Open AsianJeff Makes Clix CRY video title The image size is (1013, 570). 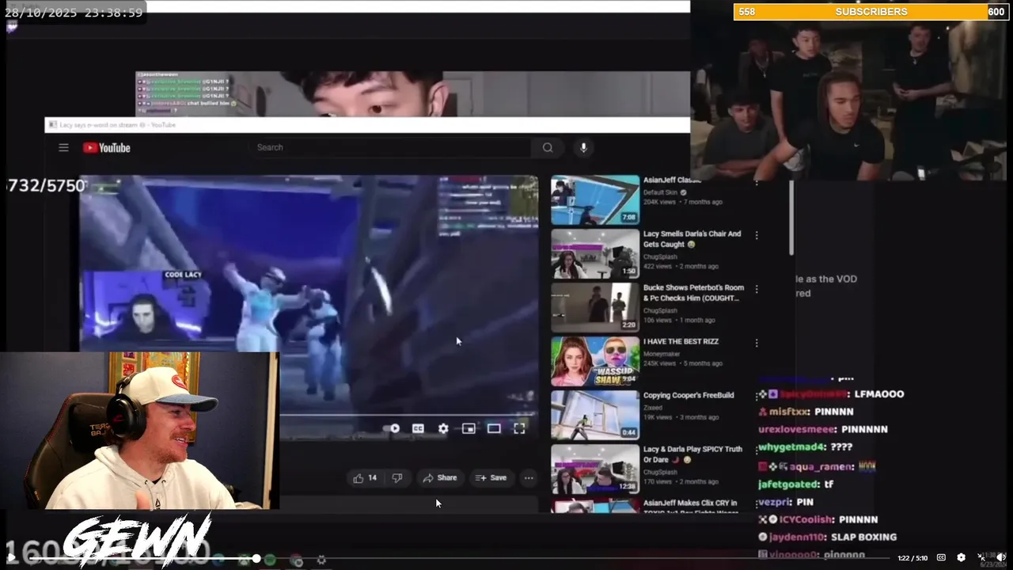point(690,507)
